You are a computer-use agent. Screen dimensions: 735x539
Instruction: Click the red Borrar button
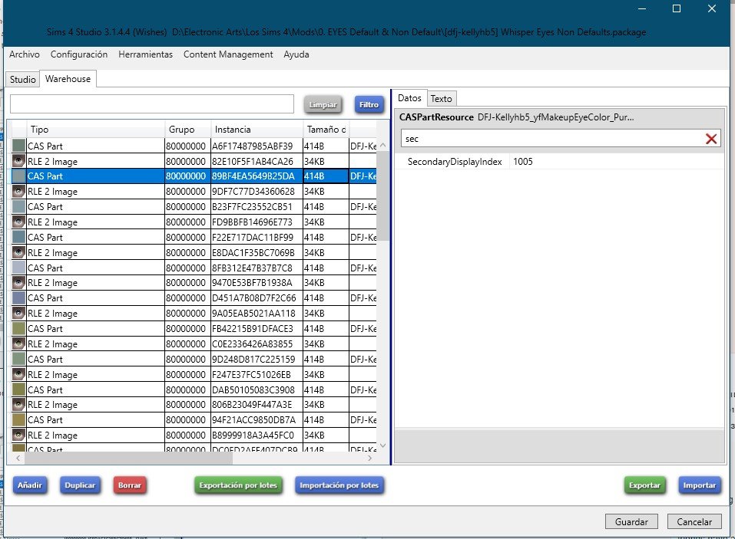[x=130, y=485]
